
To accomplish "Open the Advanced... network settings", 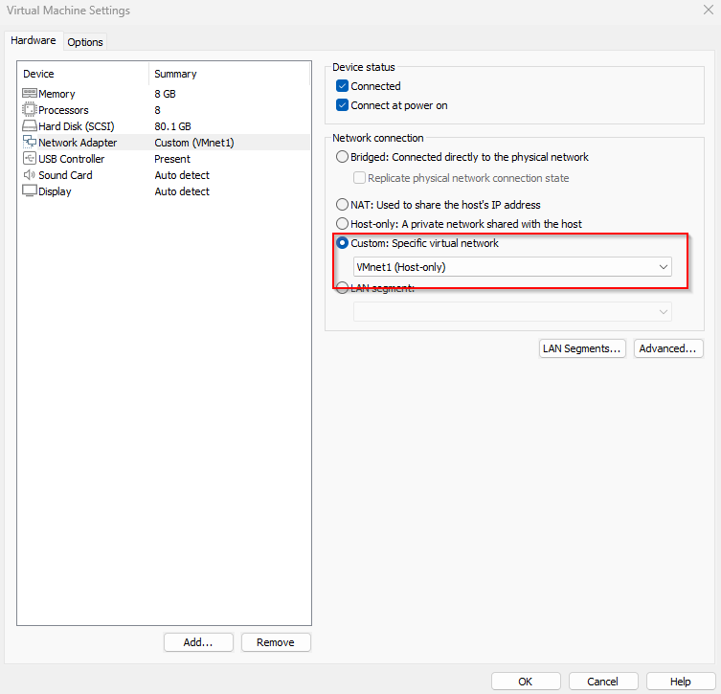I will pyautogui.click(x=669, y=348).
